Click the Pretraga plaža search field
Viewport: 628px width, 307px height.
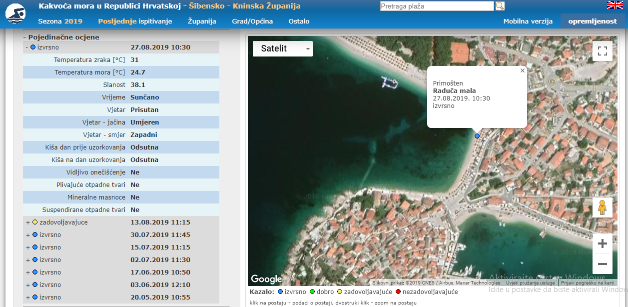[437, 6]
